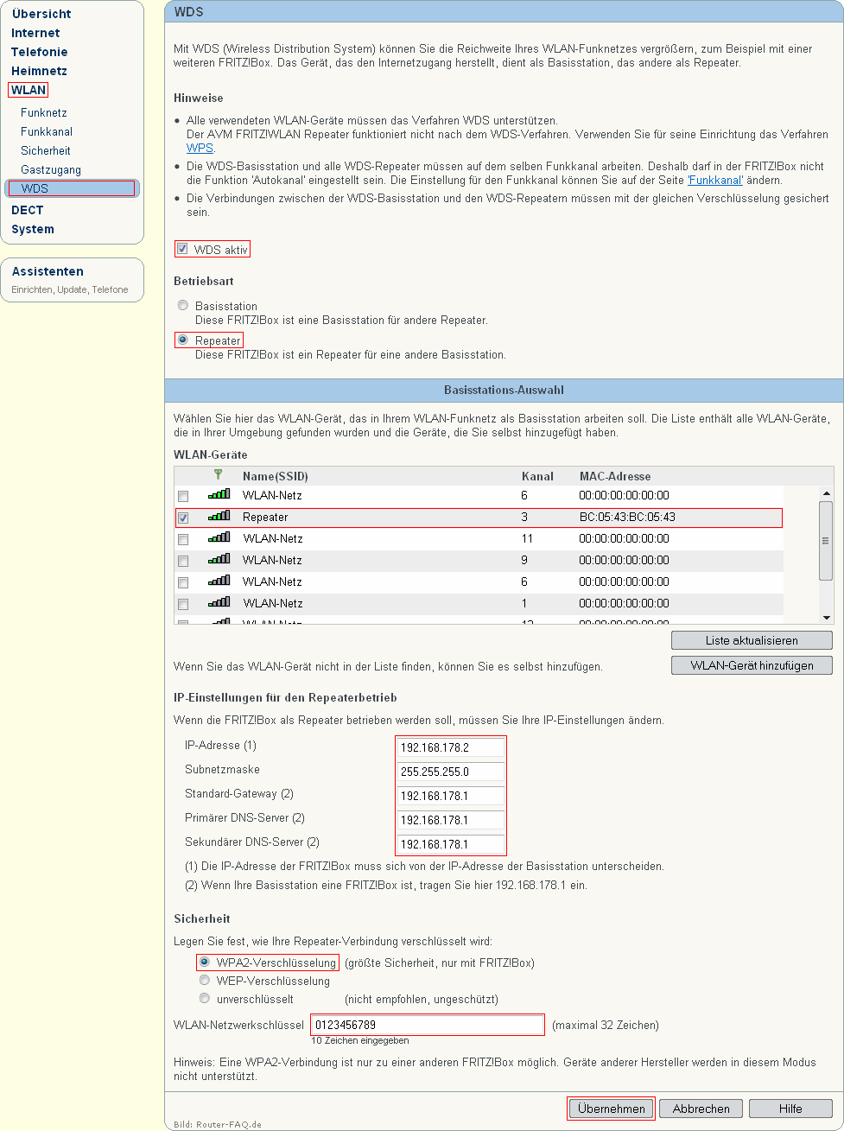Click the up arrow of the WLAN device list scrollbar

pos(826,493)
